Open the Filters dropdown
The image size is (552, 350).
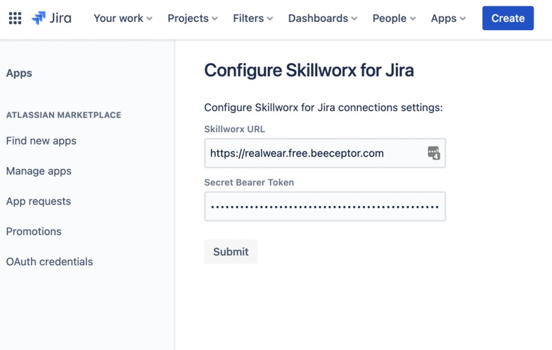coord(253,18)
